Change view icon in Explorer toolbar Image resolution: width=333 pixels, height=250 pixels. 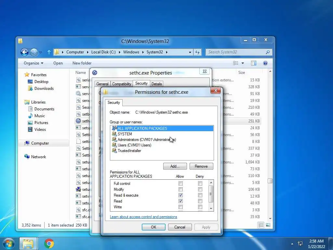point(235,63)
